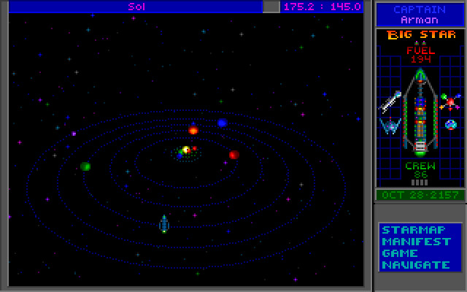Click the BIG STAR ship name
Viewport: 467px width, 292px height.
[421, 35]
